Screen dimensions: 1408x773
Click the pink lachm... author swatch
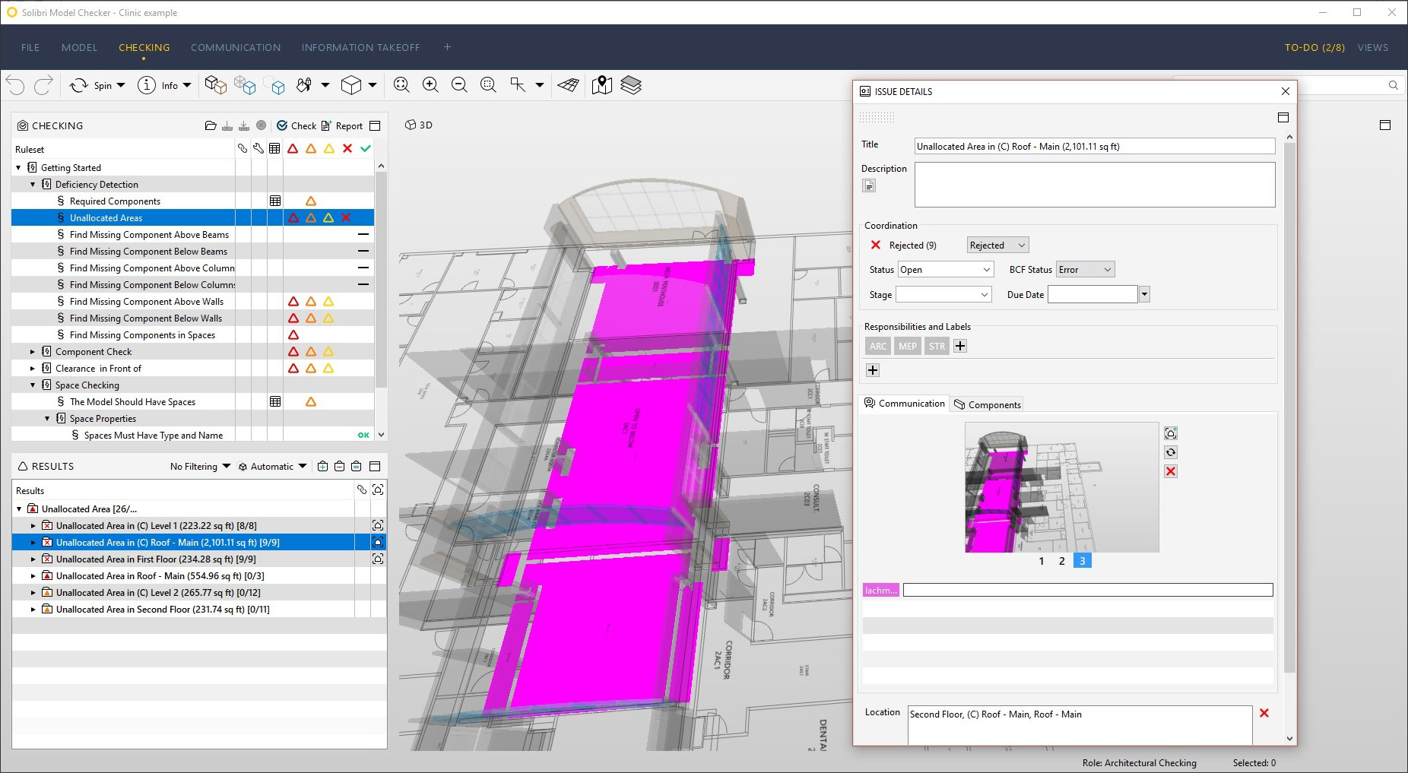click(x=881, y=590)
